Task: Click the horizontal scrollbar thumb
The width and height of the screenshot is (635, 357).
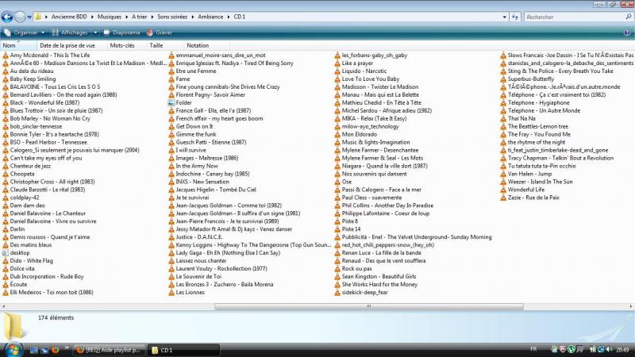Action: tap(369, 306)
